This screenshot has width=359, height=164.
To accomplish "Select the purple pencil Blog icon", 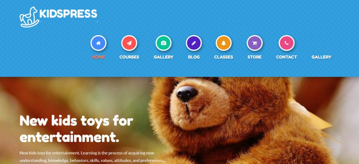I will [194, 43].
